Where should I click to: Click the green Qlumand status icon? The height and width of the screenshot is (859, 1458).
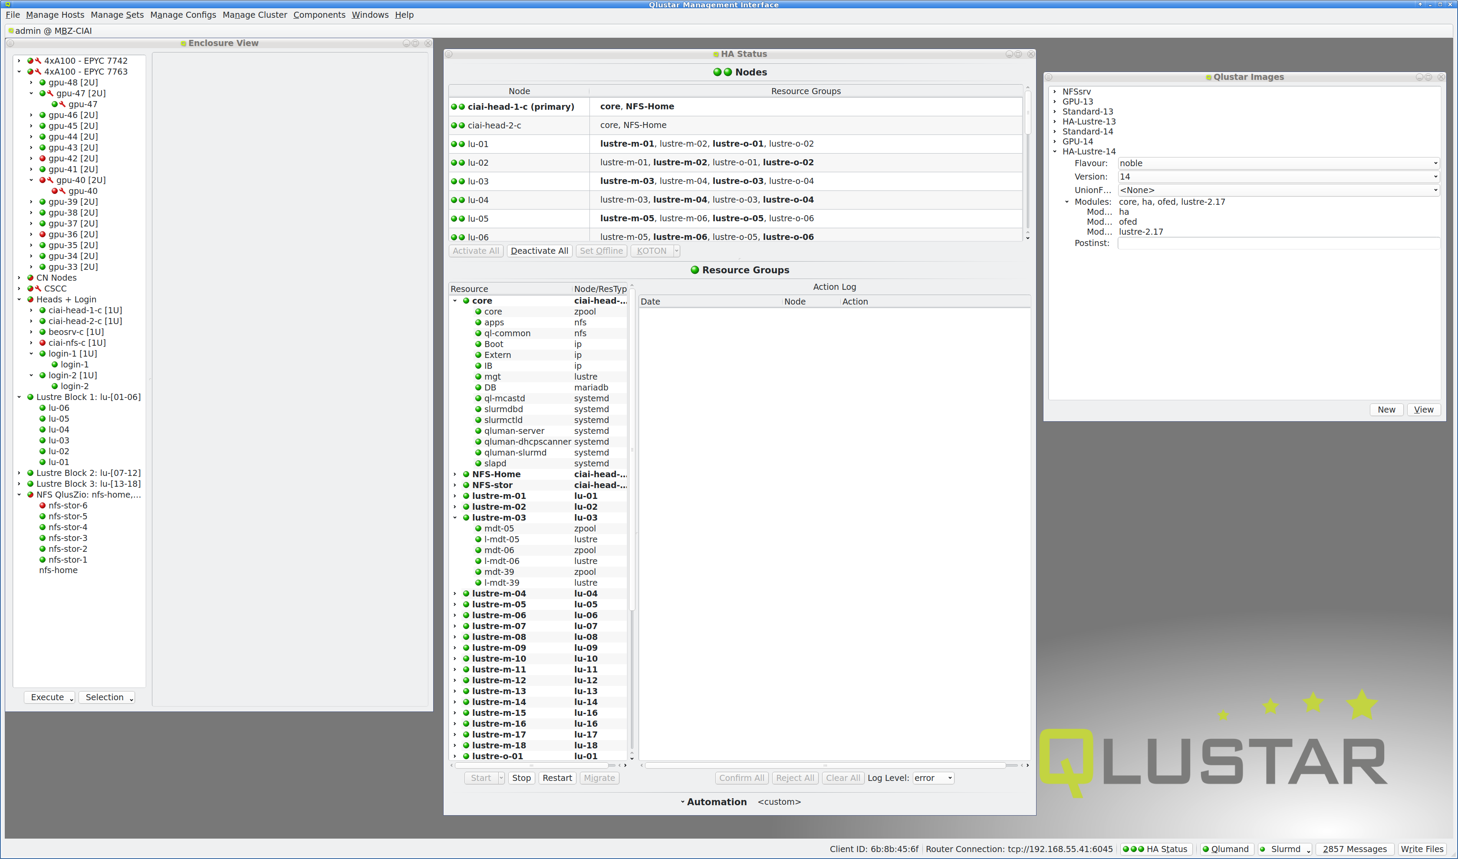click(x=1205, y=849)
